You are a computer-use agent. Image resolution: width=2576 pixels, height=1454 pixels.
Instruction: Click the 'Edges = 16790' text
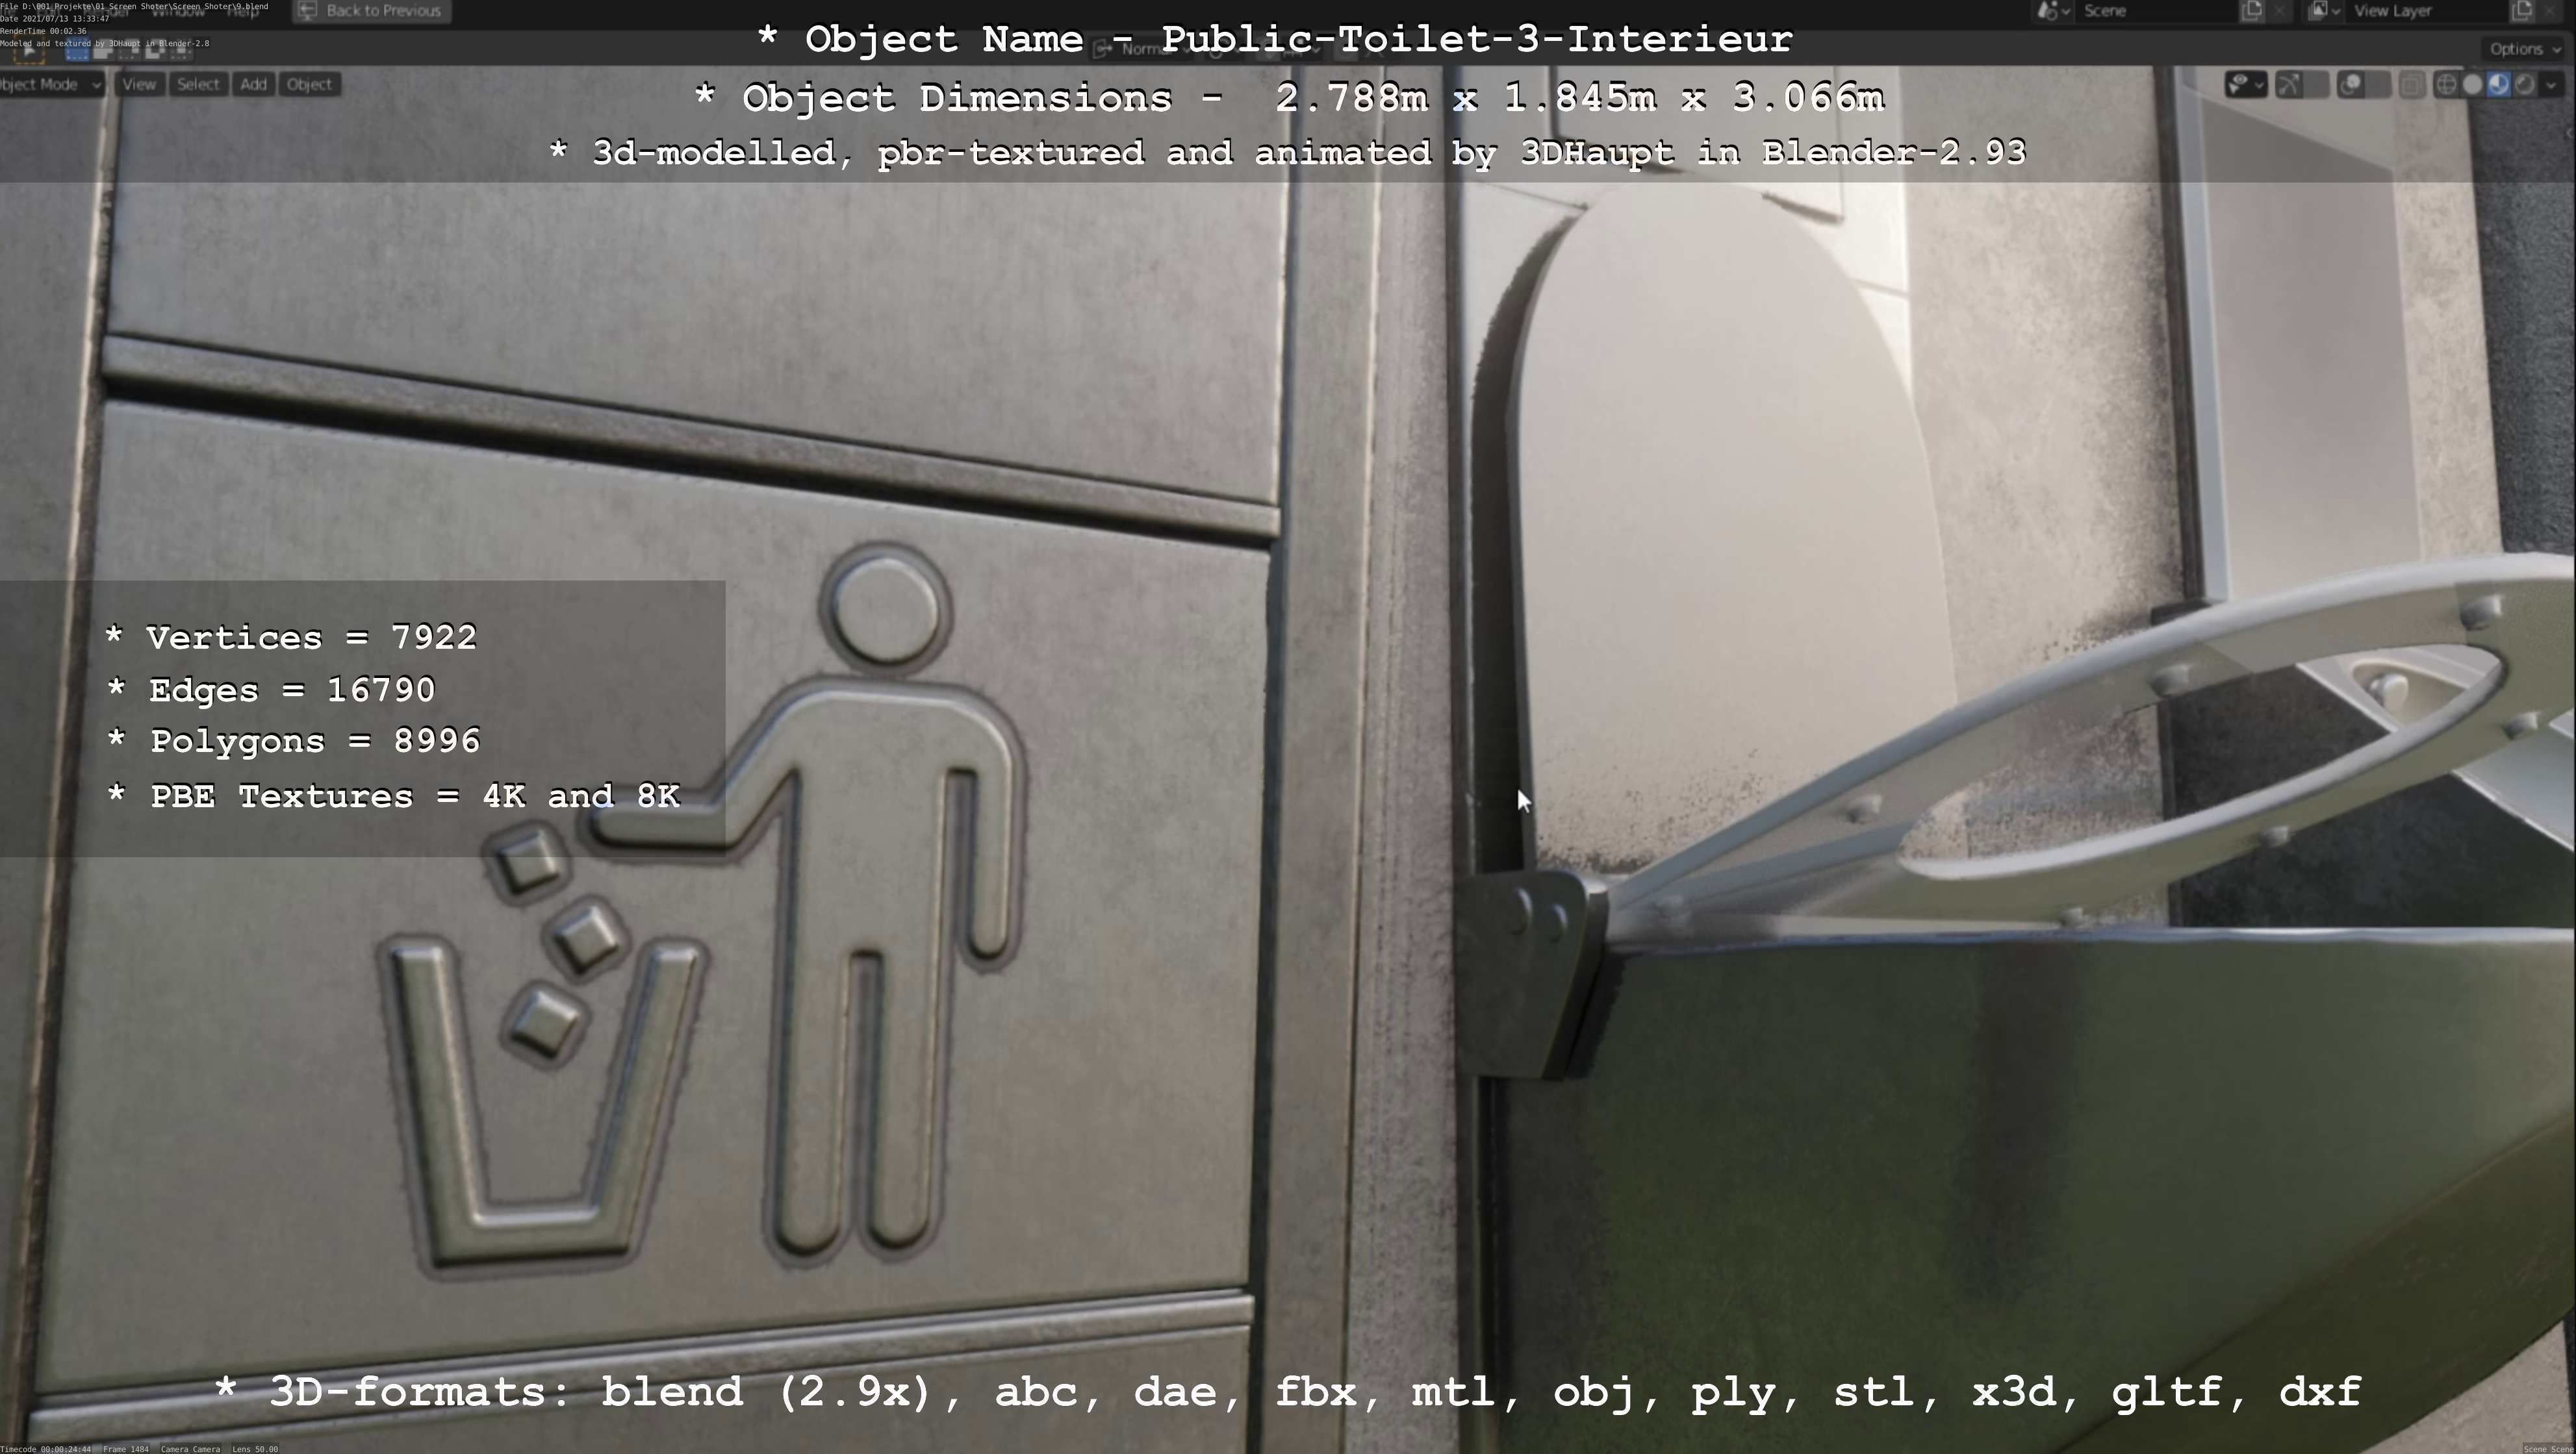coord(271,690)
